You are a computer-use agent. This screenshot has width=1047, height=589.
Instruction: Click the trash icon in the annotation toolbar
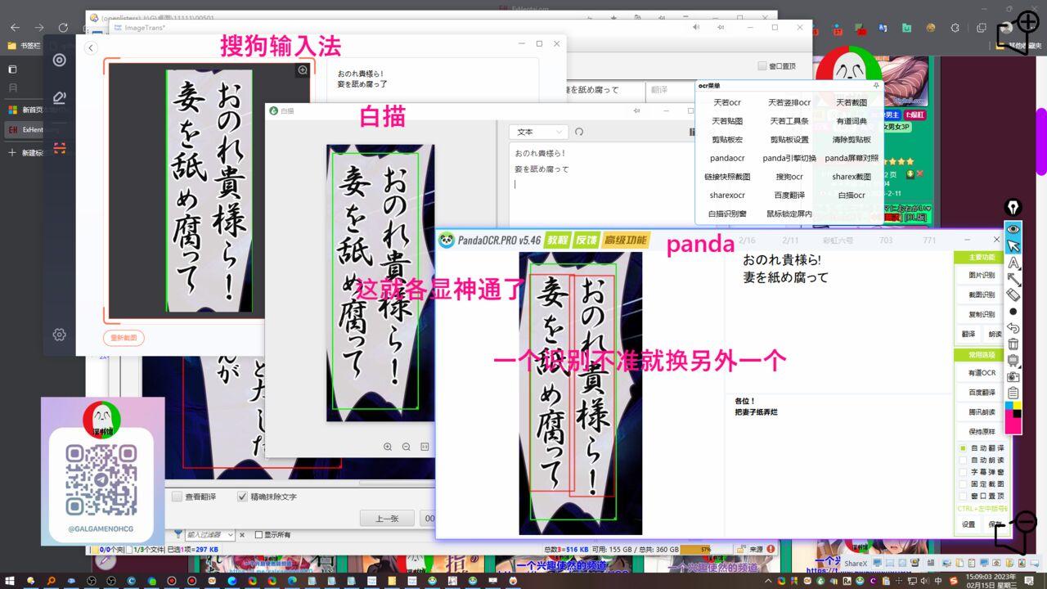[x=1013, y=344]
